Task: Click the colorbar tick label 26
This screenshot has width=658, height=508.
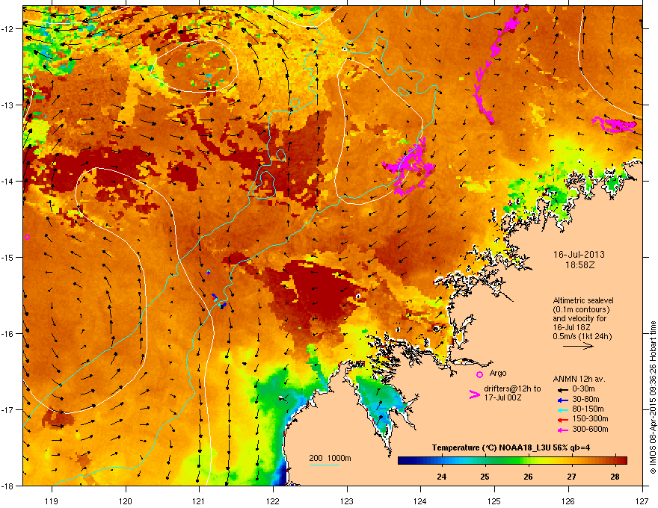Action: pyautogui.click(x=529, y=477)
